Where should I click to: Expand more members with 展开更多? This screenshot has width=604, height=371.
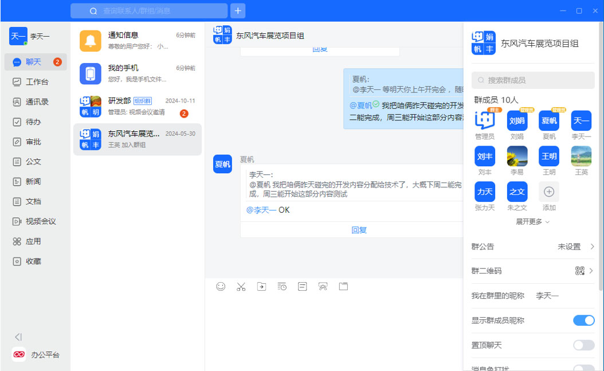tap(532, 222)
